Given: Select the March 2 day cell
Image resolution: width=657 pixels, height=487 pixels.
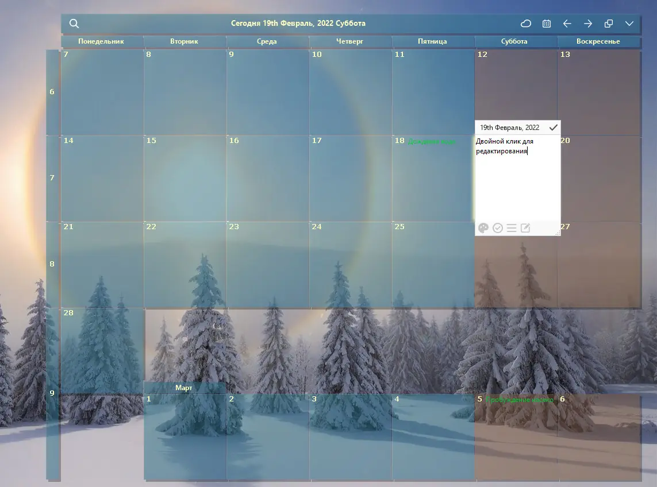Looking at the screenshot, I should 268,436.
